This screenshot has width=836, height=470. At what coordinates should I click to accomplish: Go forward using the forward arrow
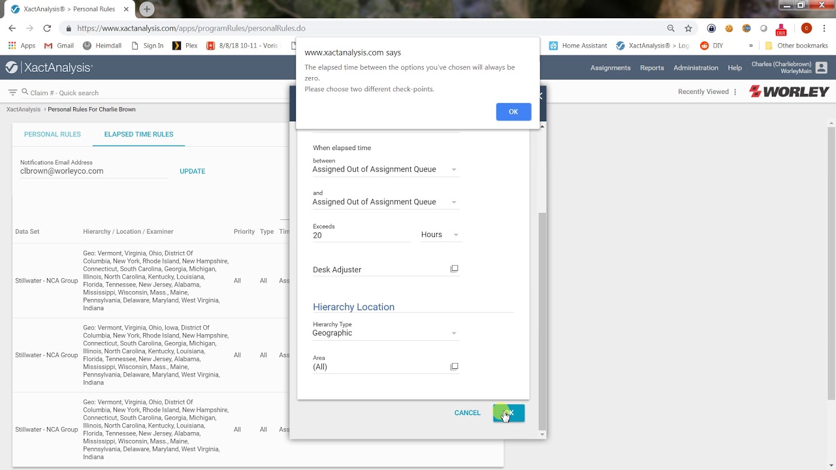coord(29,28)
